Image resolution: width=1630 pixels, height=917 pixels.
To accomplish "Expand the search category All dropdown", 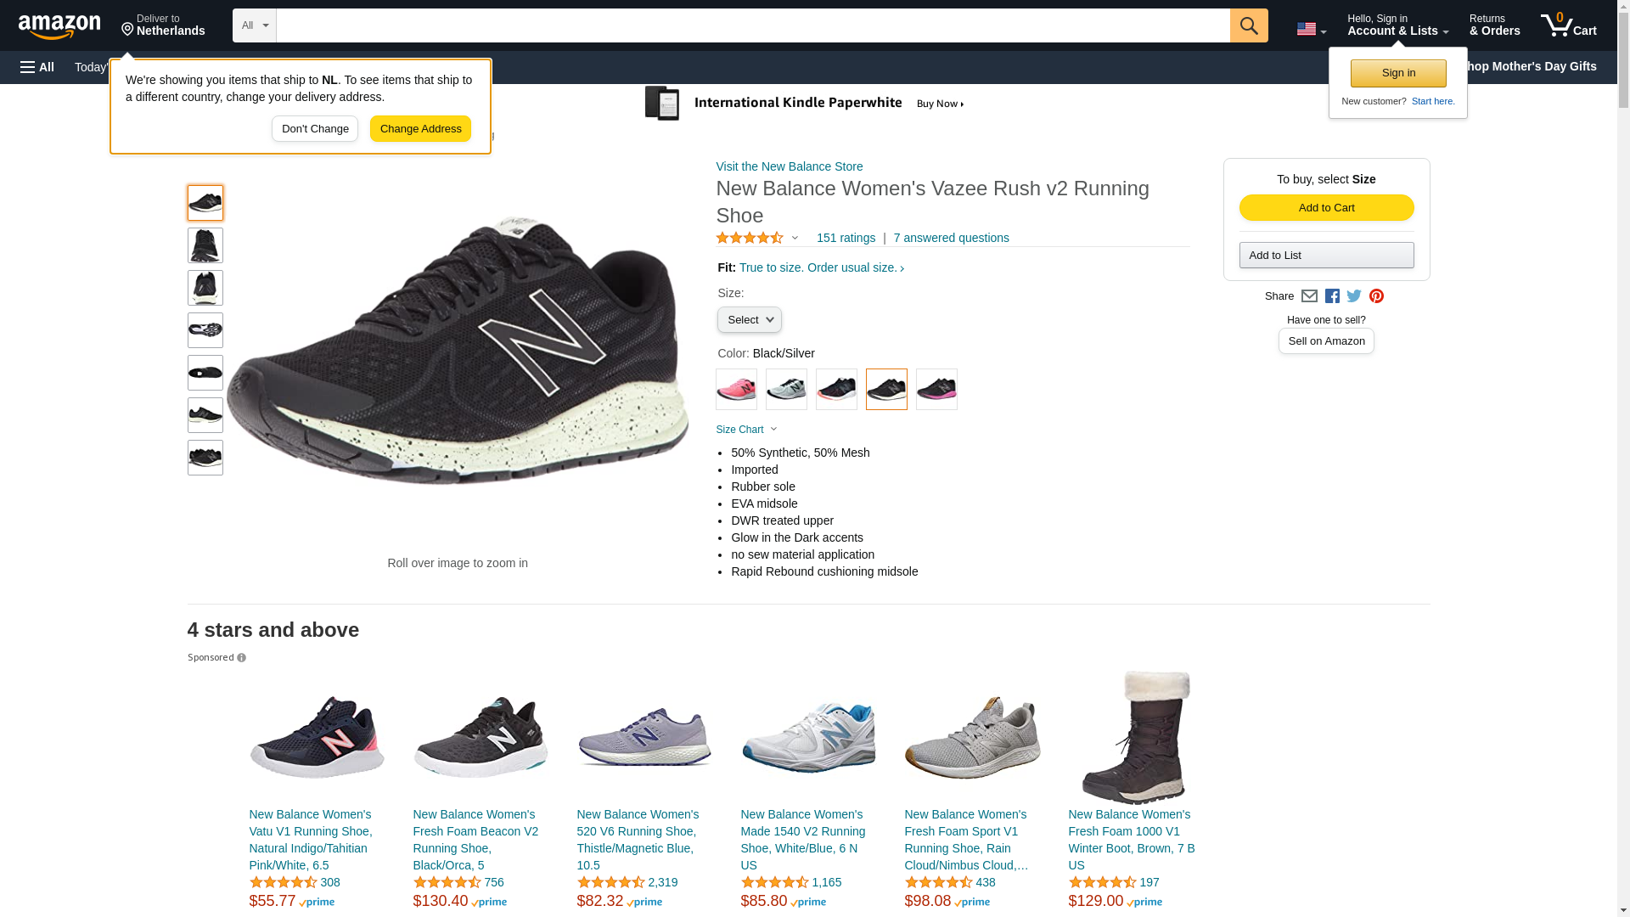I will click(254, 25).
